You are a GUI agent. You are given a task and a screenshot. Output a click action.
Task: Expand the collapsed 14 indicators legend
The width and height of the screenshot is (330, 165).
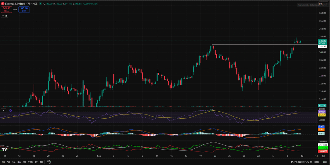pos(5,15)
